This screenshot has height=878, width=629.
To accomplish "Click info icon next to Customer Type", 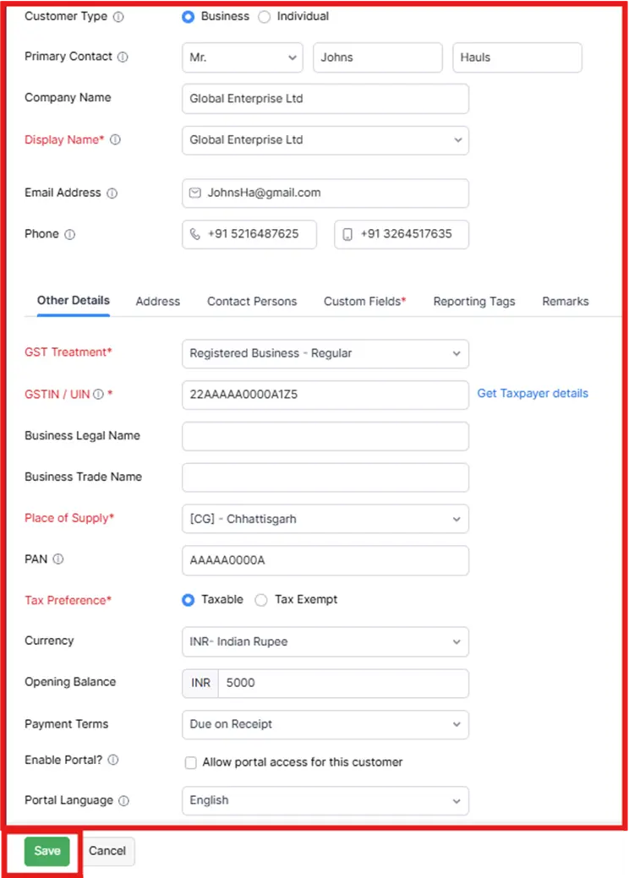I will coord(118,16).
